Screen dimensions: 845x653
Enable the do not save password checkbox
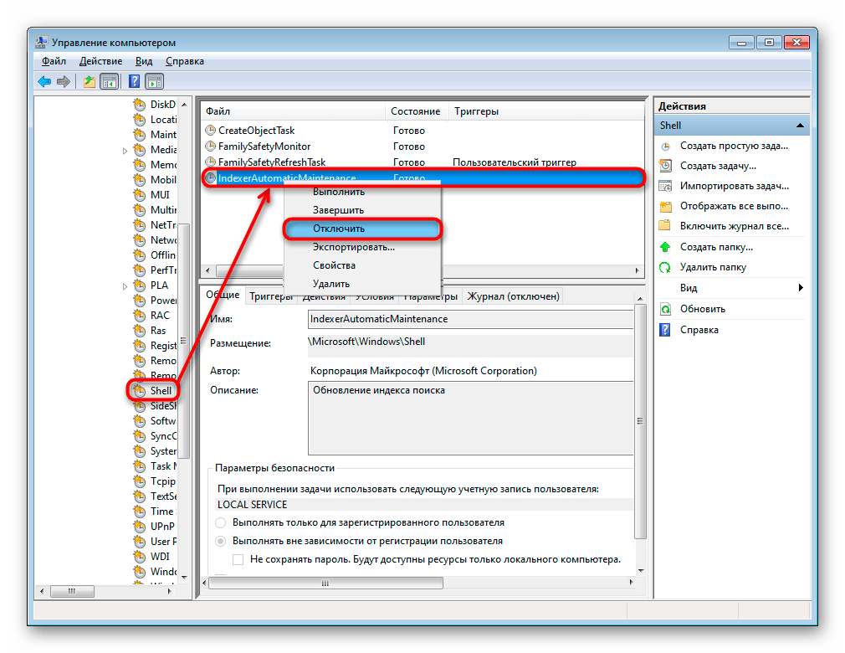tap(238, 559)
